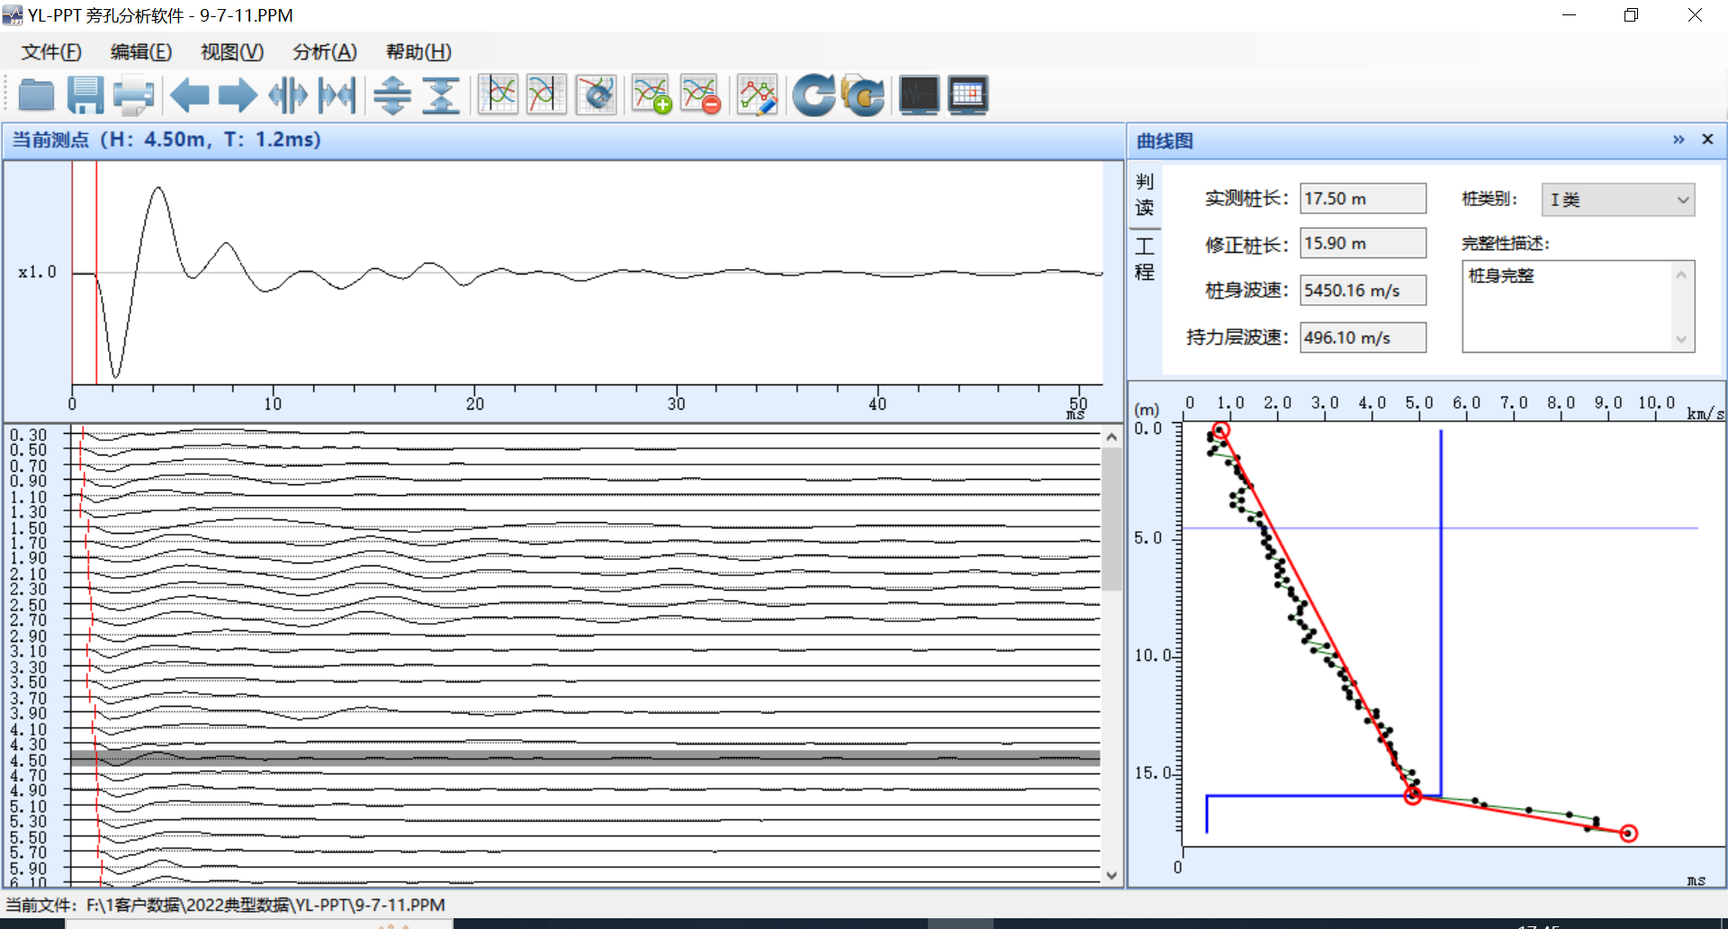The width and height of the screenshot is (1728, 929).
Task: Close the 曲线图 panel
Action: tap(1707, 140)
